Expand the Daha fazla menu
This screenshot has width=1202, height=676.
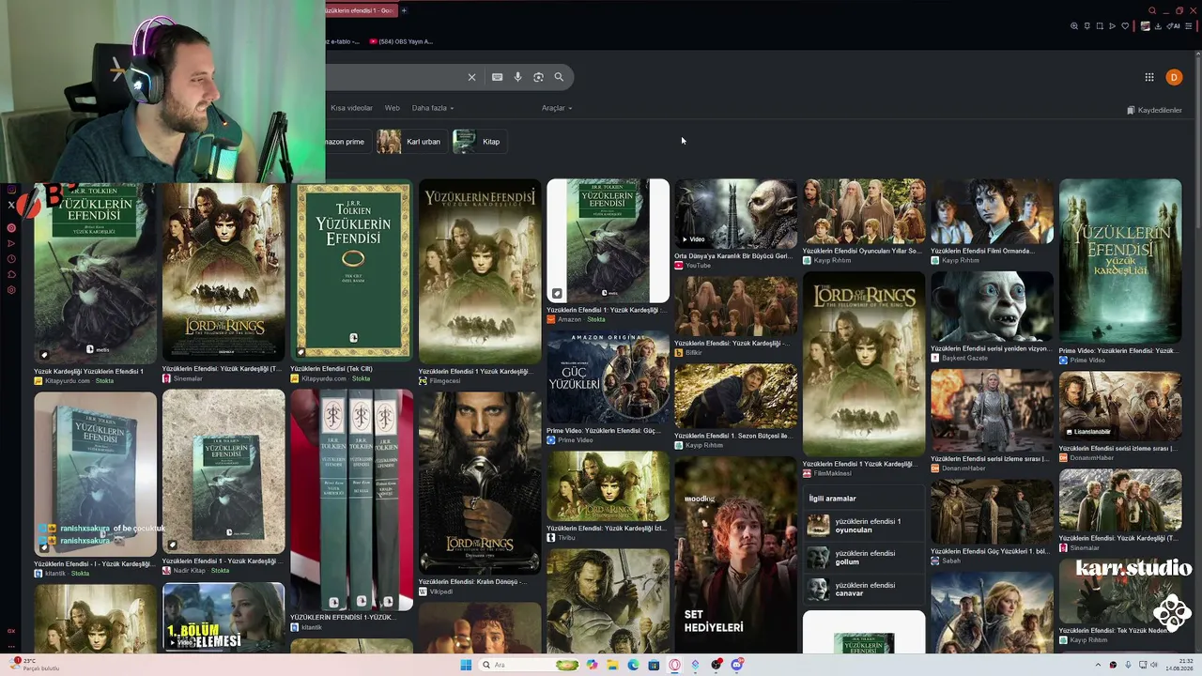pyautogui.click(x=433, y=108)
